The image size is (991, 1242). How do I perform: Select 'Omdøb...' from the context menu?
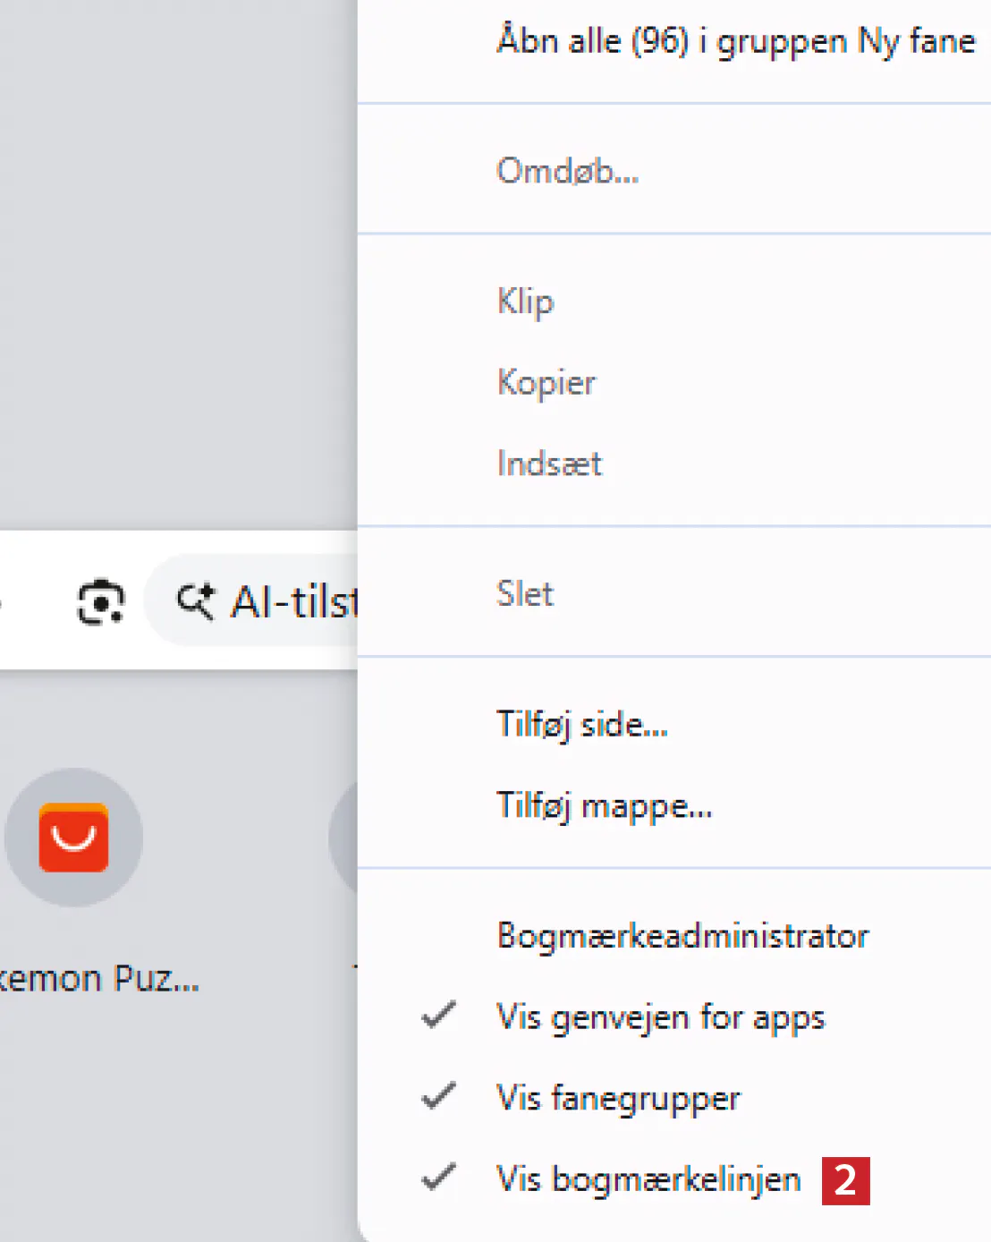[567, 170]
